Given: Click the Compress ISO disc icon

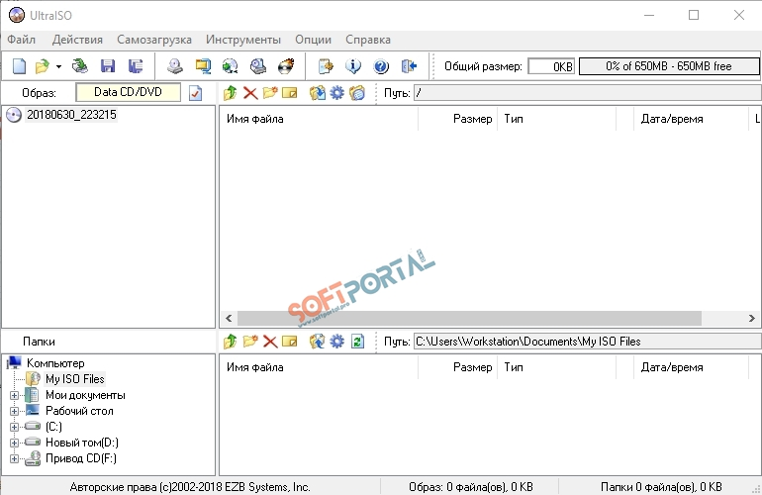Looking at the screenshot, I should [x=230, y=66].
